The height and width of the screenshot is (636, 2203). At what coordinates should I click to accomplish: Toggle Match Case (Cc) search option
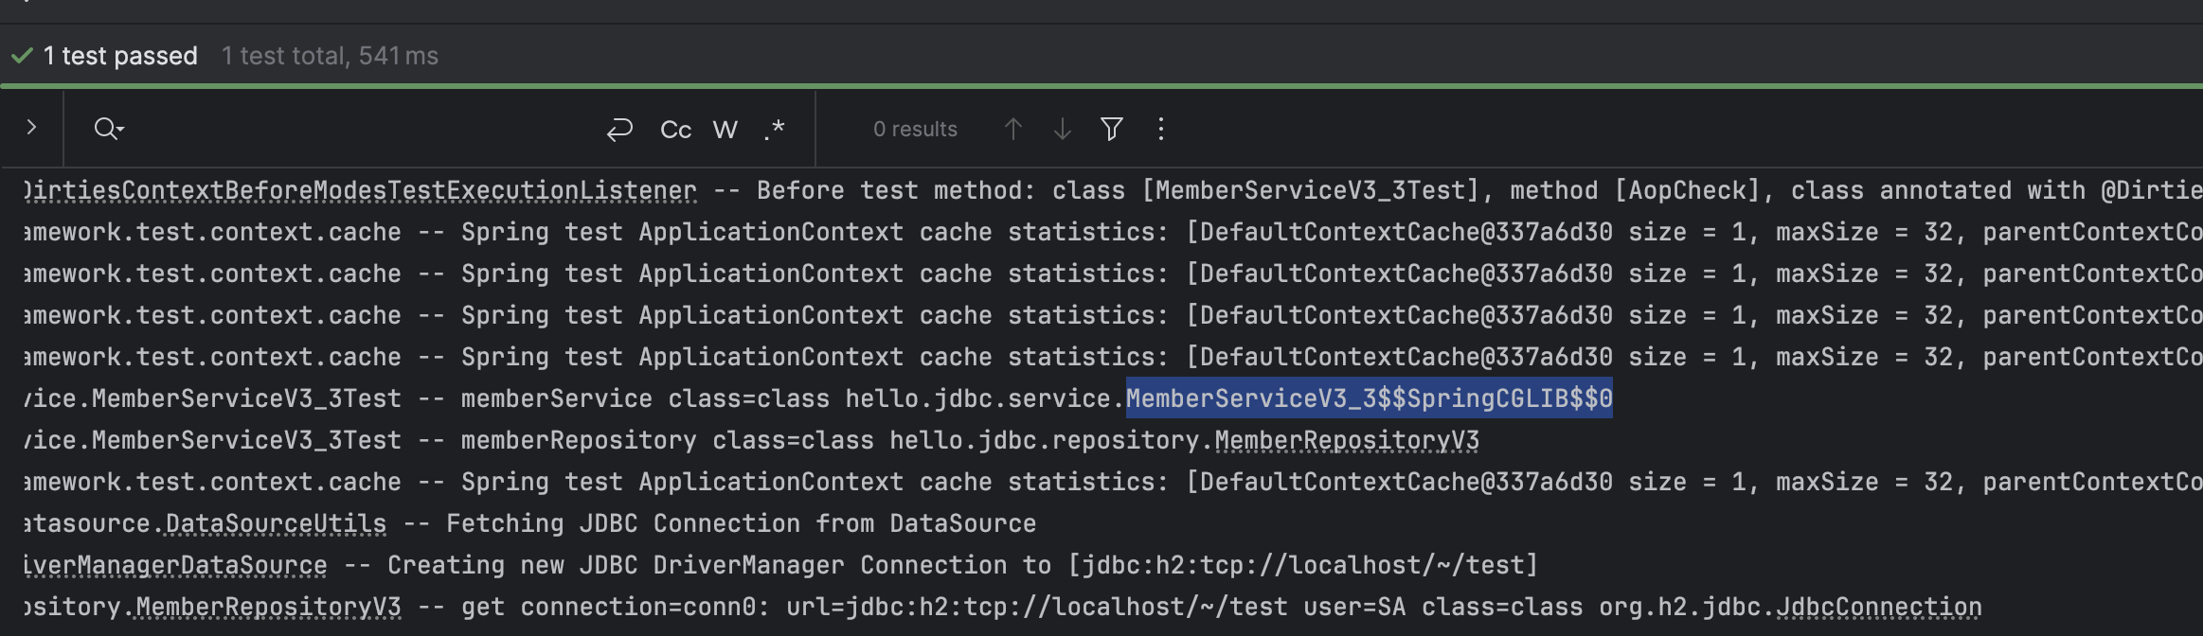click(675, 130)
